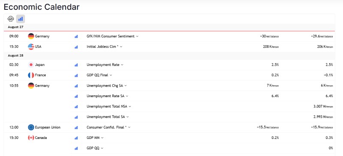Click the 10:55 time cell

14,86
